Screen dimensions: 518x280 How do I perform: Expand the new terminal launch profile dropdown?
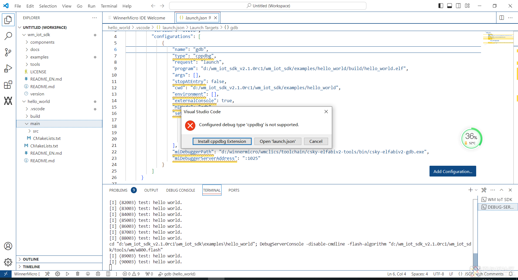[476, 190]
